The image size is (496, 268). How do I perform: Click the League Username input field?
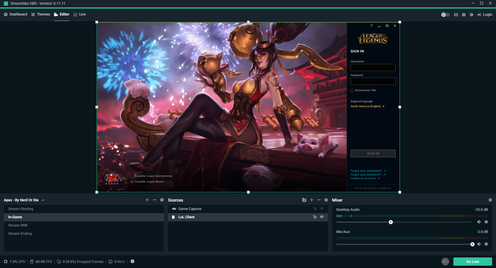pos(373,68)
